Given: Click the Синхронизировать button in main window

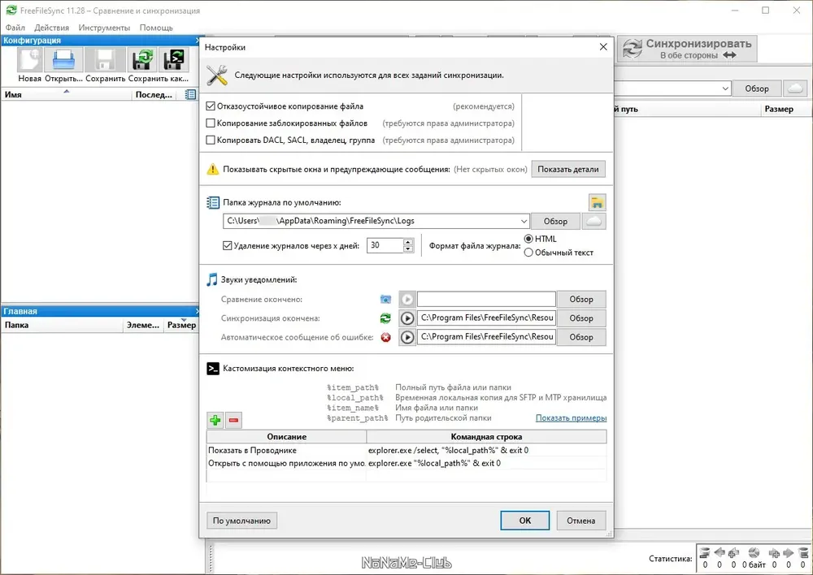Looking at the screenshot, I should [687, 49].
